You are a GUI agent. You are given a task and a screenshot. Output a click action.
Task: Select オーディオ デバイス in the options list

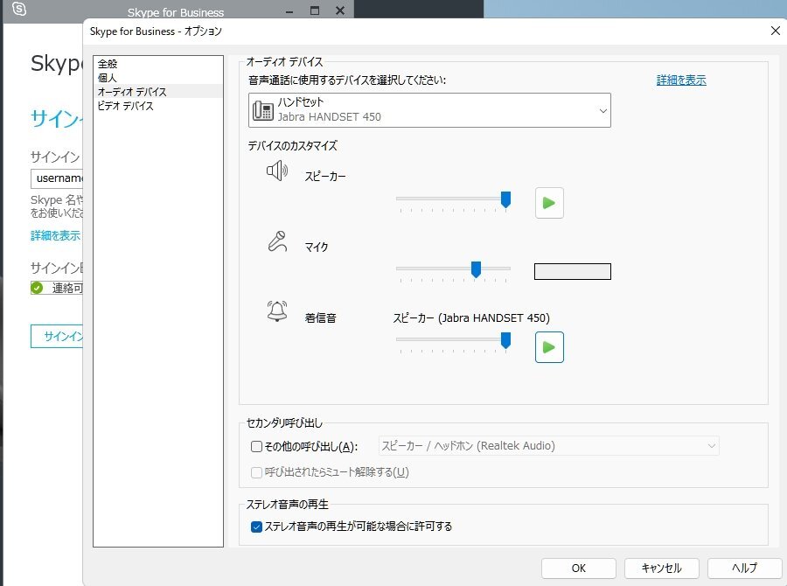click(x=158, y=92)
